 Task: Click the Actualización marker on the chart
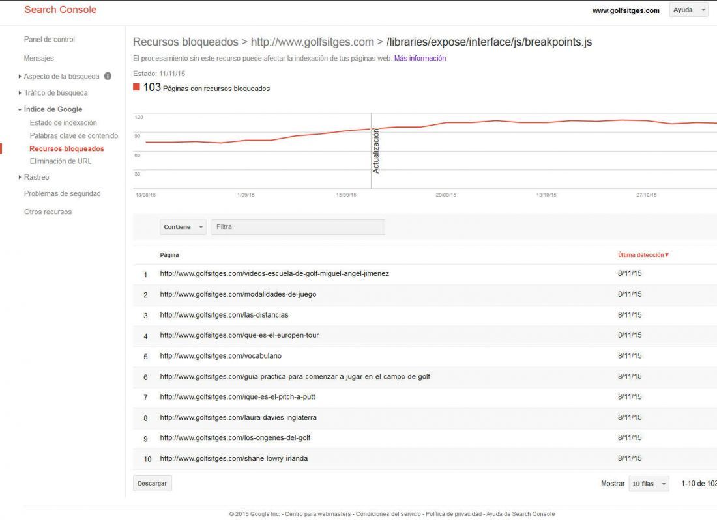[376, 150]
